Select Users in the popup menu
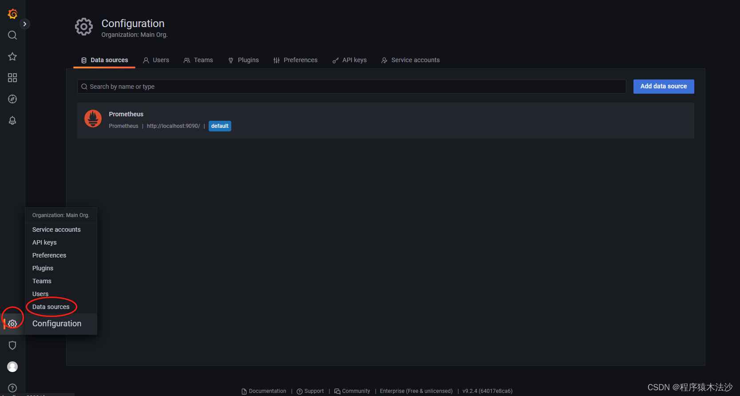 click(x=40, y=294)
